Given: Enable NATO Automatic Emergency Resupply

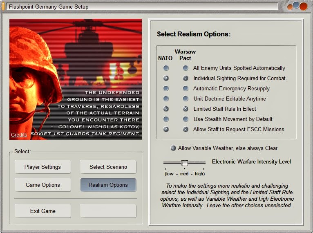Looking at the screenshot, I should (166, 88).
